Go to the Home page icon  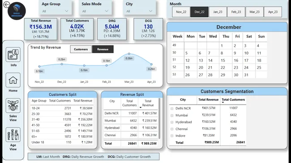[x=13, y=80]
